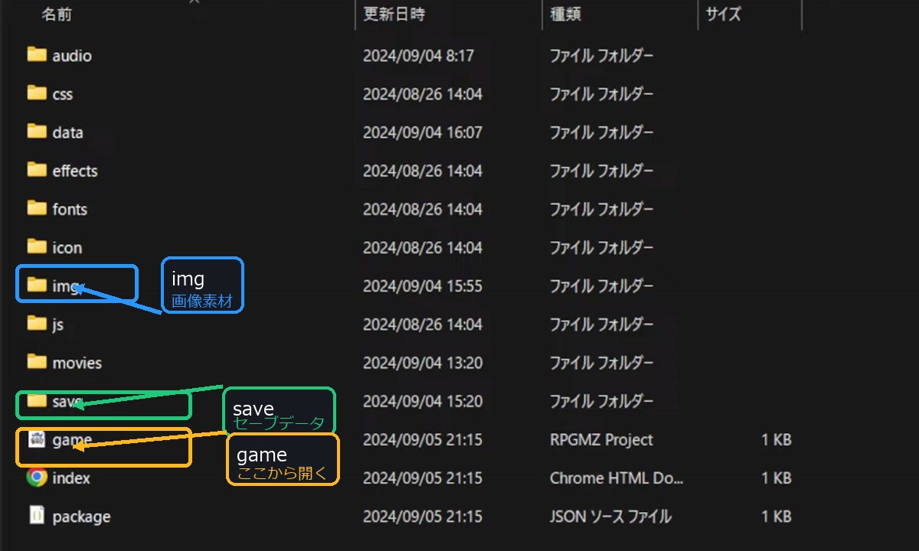Click the 'JSON ソース ファイル' type cell

point(610,517)
